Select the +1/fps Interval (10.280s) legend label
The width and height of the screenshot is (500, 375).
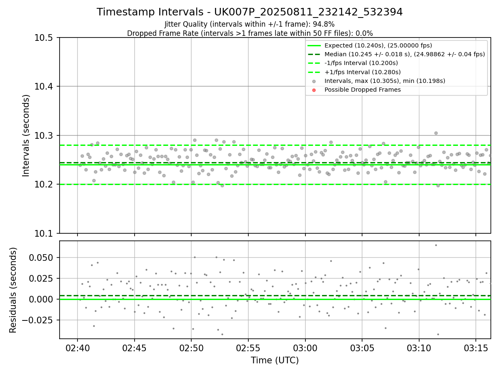(361, 72)
